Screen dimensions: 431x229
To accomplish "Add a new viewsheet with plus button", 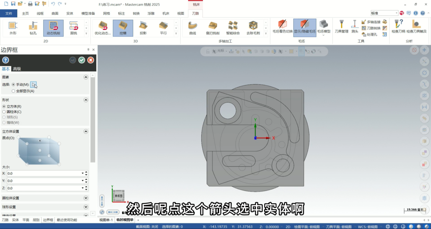I will (138, 220).
